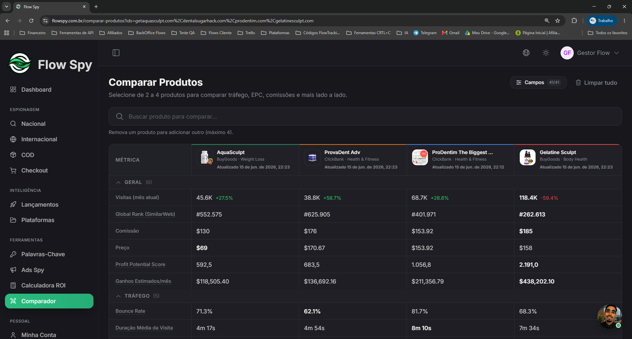Click the Gelatine Sculpt product thumbnail
This screenshot has width=632, height=339.
pos(528,157)
